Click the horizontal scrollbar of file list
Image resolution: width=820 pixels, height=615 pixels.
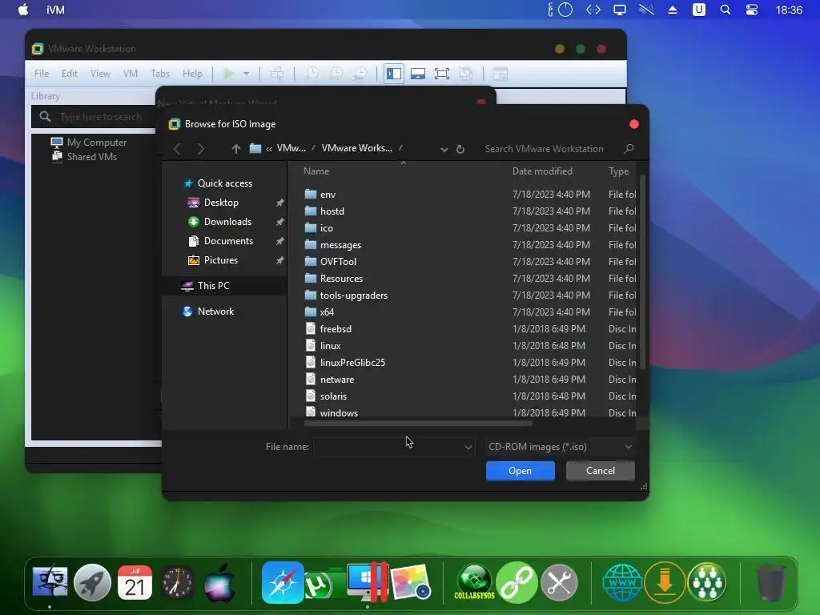click(417, 423)
